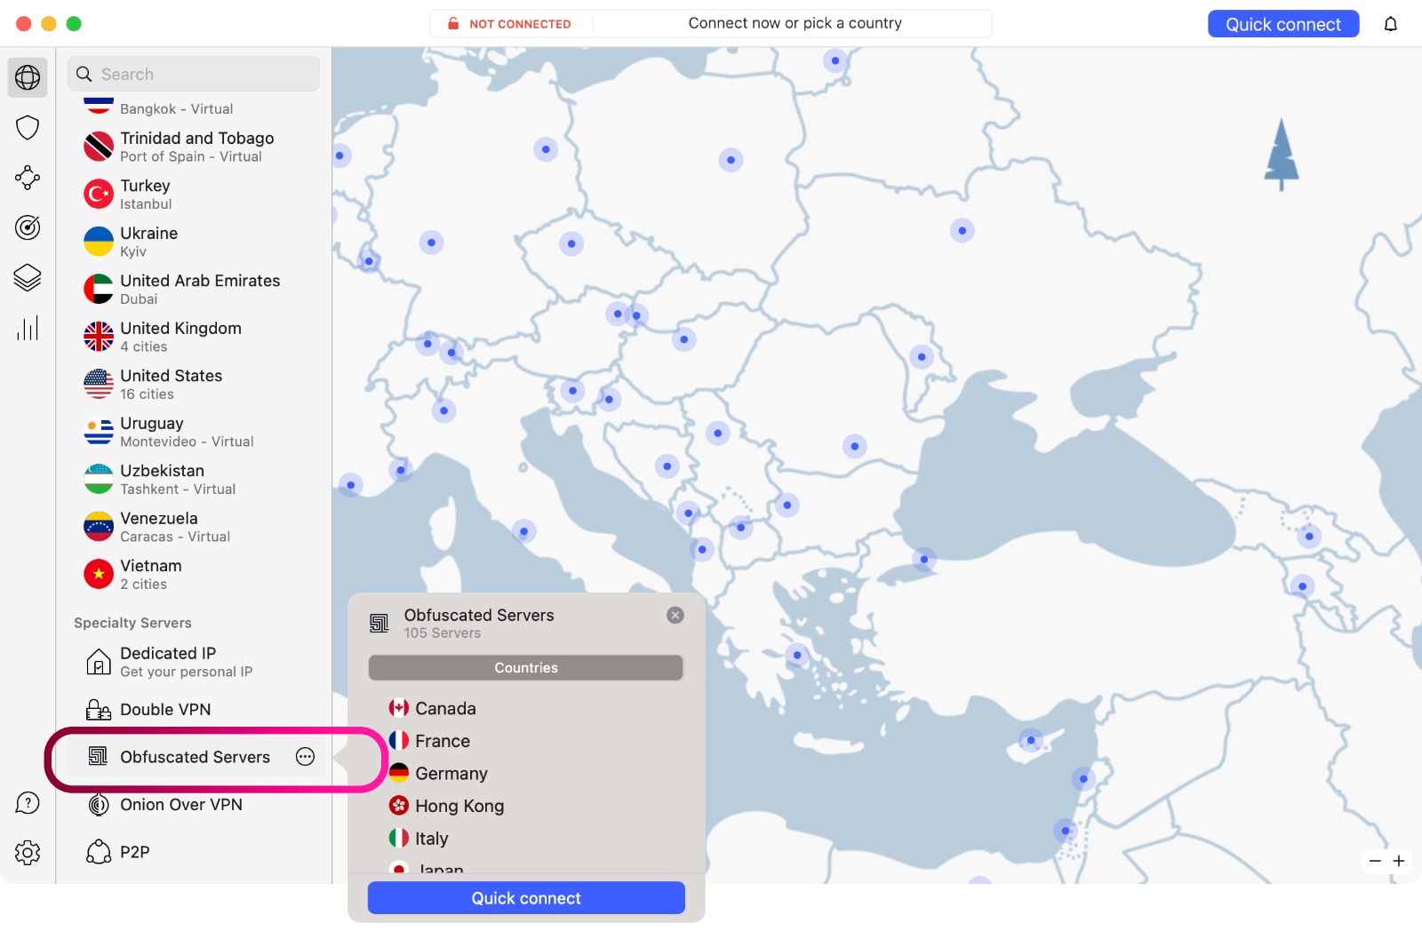
Task: Click the Venezuela flag icon
Action: pos(99,527)
